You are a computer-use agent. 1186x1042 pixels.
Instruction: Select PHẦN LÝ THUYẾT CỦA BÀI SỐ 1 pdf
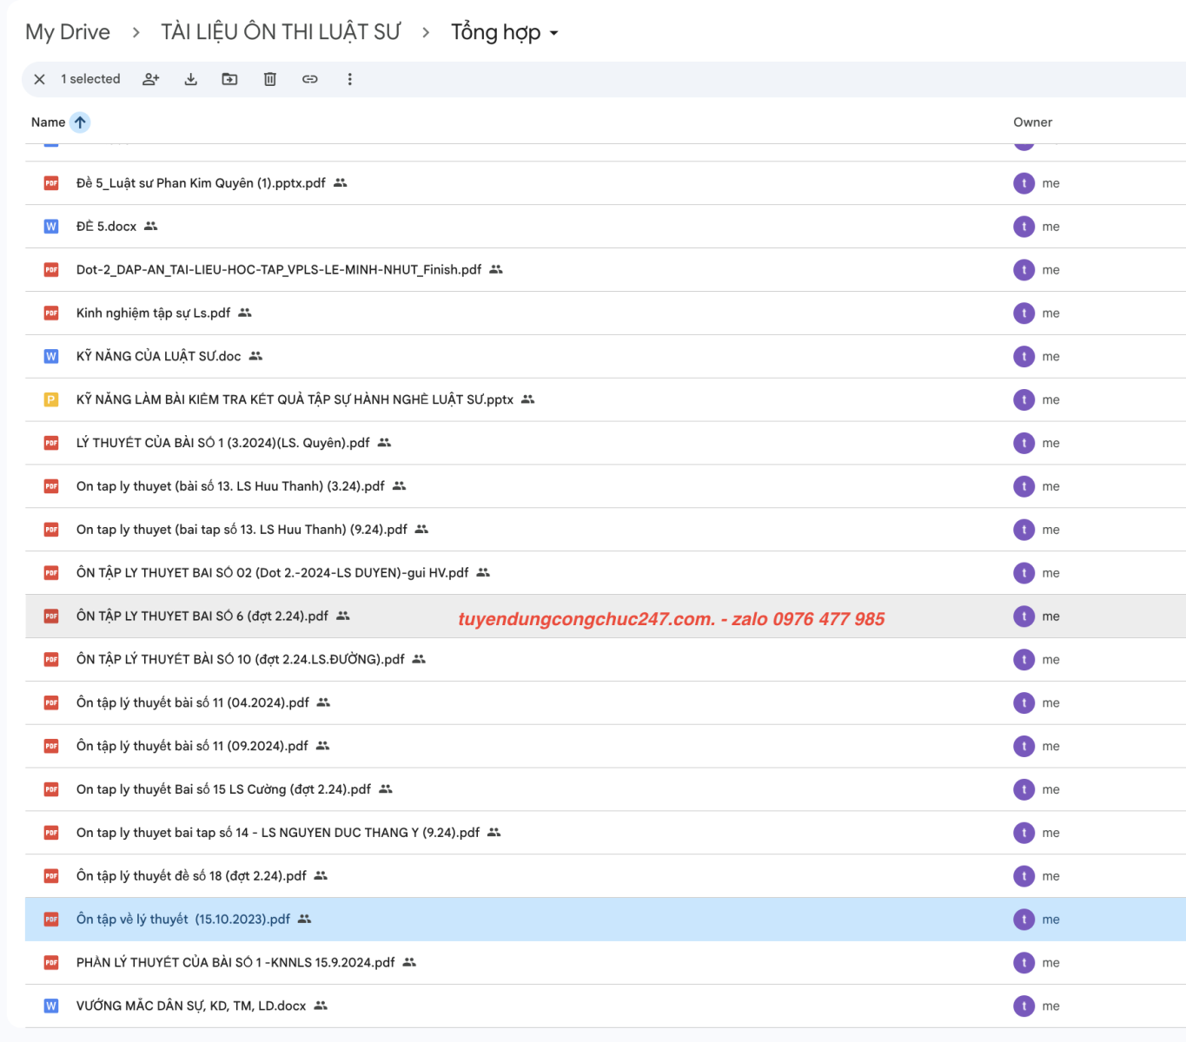[235, 963]
